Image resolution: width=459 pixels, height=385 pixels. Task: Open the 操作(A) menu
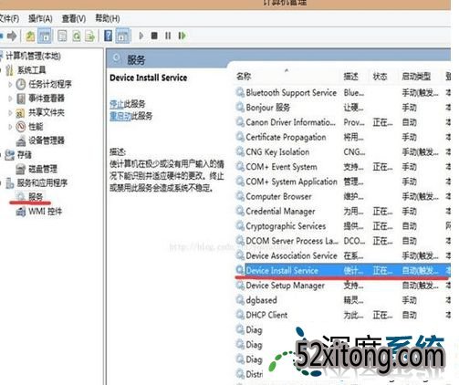point(40,18)
